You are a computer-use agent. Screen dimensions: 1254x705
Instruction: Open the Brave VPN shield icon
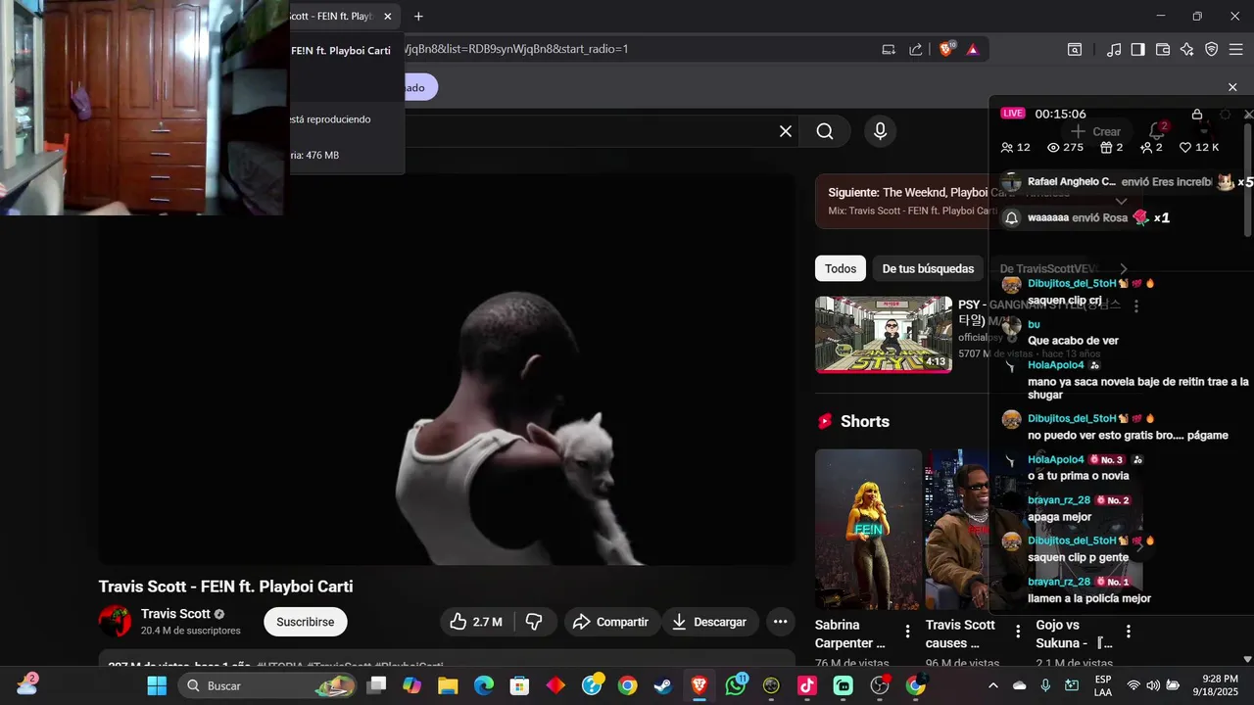tap(1211, 49)
